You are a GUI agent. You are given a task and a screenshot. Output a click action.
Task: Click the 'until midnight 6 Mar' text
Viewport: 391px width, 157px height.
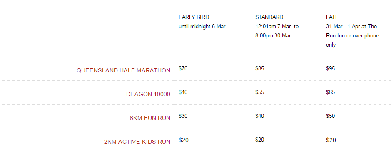click(202, 27)
